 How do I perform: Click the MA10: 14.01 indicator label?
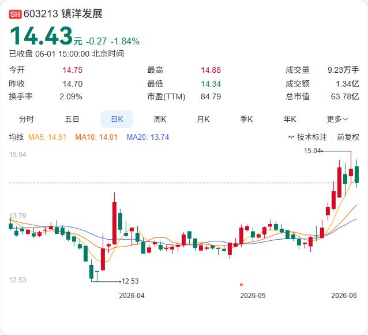(96, 137)
